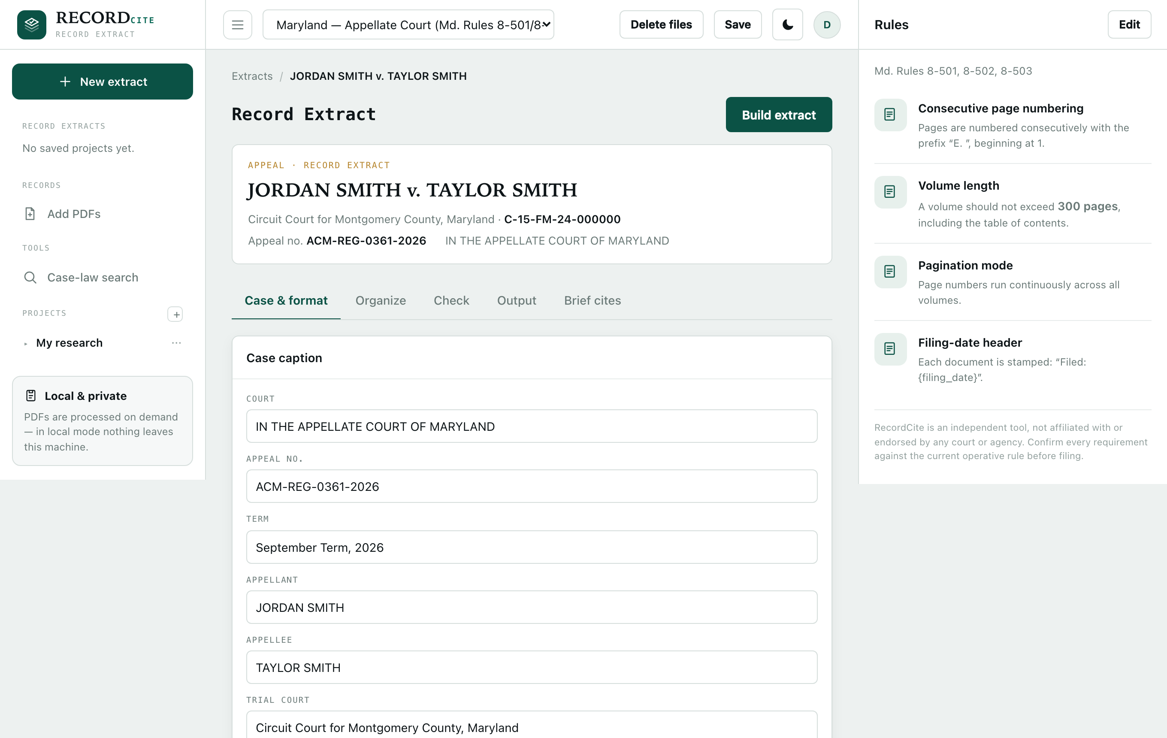Toggle dark mode with the moon icon

click(788, 25)
